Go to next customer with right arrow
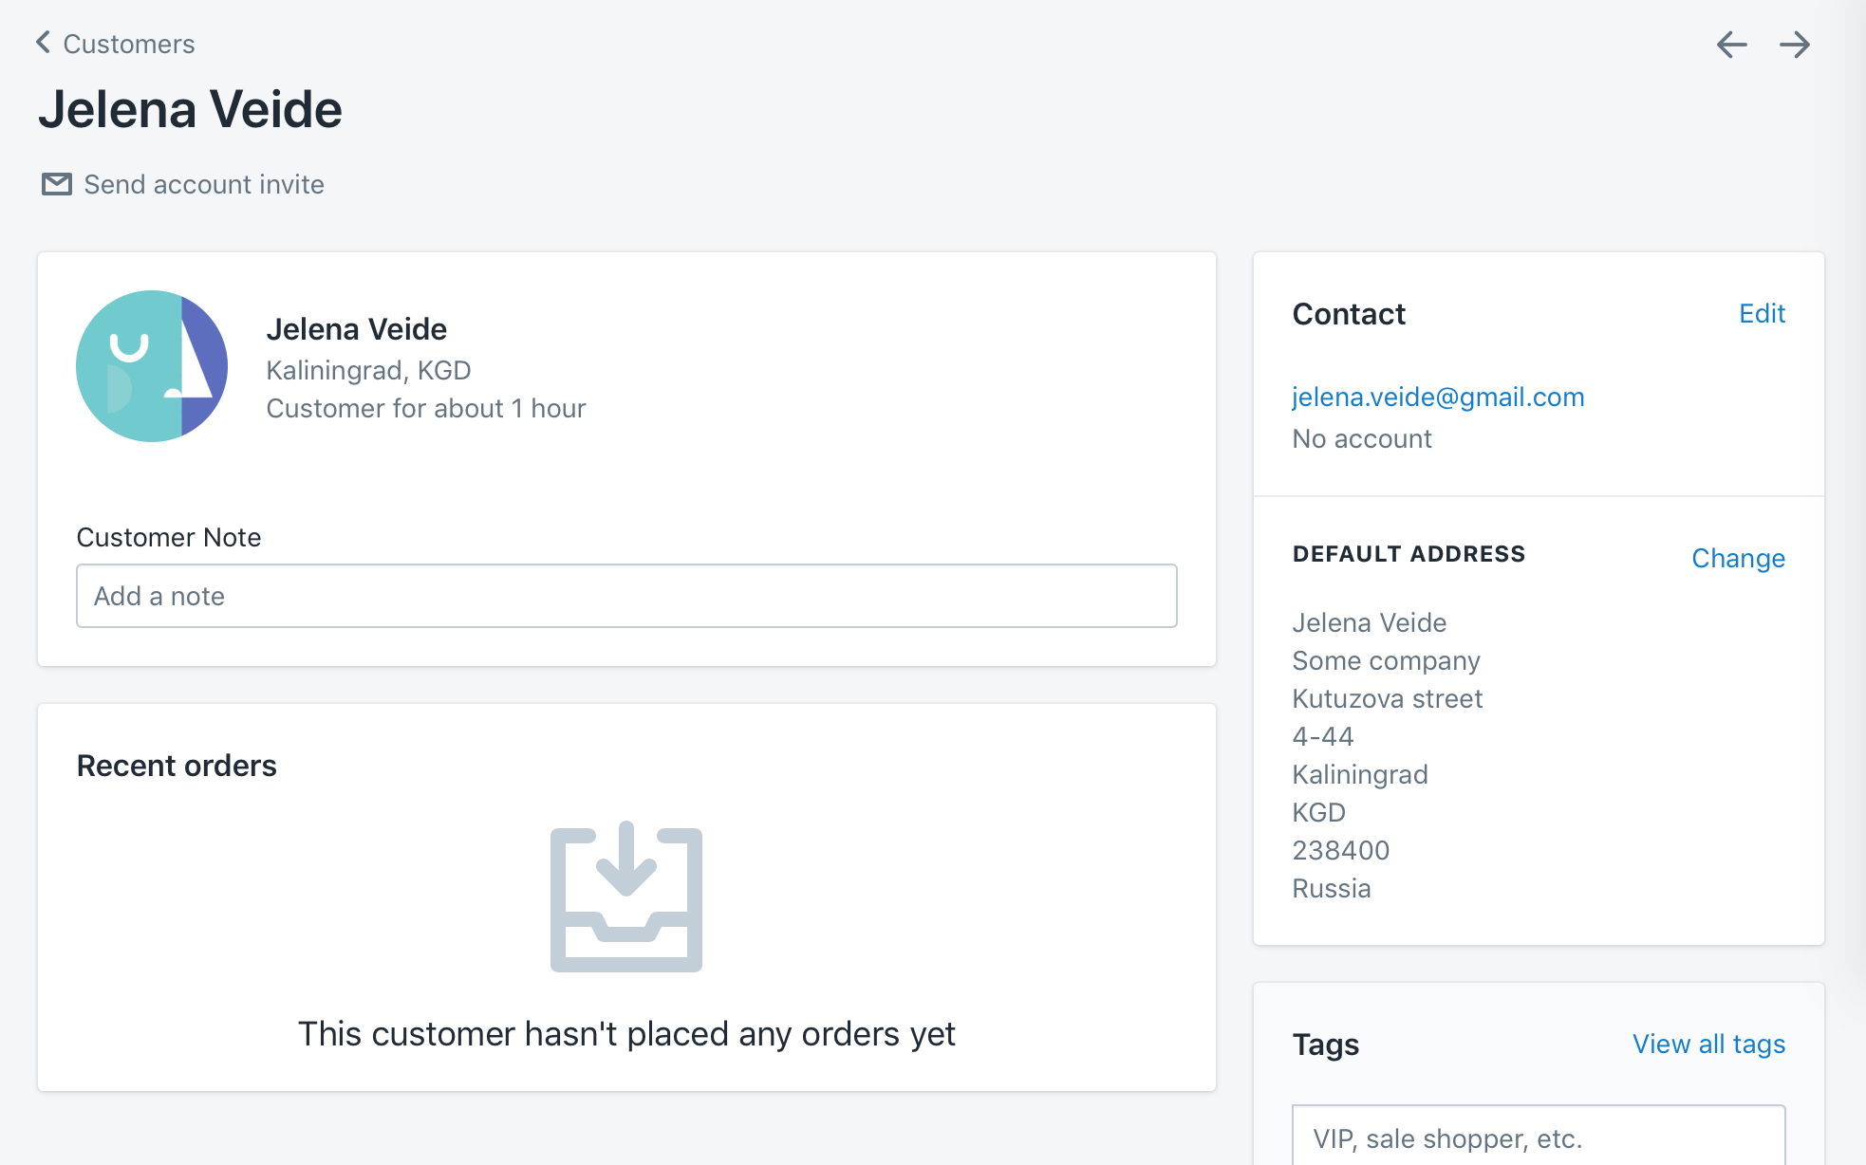 tap(1794, 45)
